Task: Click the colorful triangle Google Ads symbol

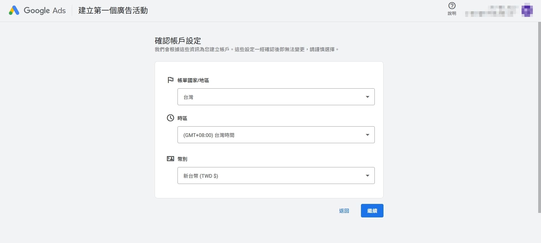Action: pyautogui.click(x=14, y=10)
